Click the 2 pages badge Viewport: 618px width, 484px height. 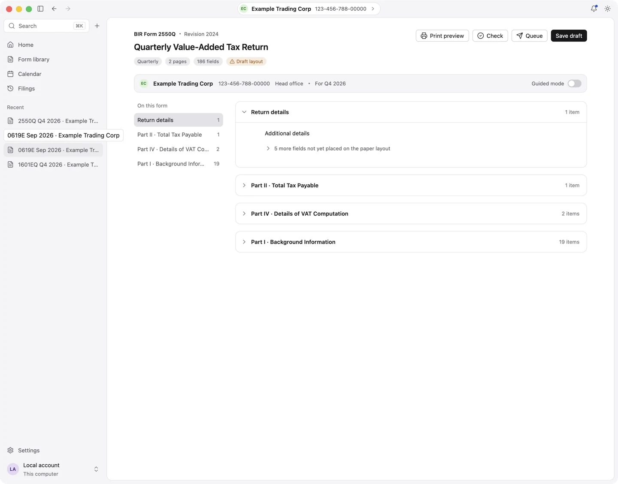[178, 61]
